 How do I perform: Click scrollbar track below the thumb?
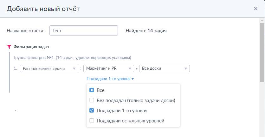[262, 111]
